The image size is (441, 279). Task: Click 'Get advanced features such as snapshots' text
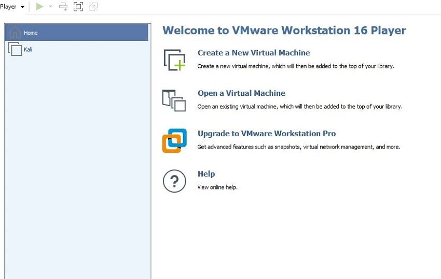point(299,147)
